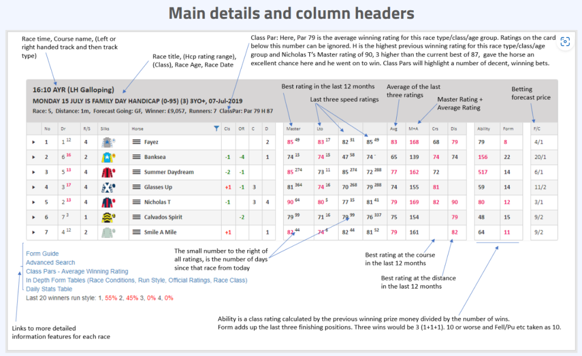This screenshot has height=356, width=582.
Task: Expand row 5 for Nicholas T
Action: pos(34,202)
